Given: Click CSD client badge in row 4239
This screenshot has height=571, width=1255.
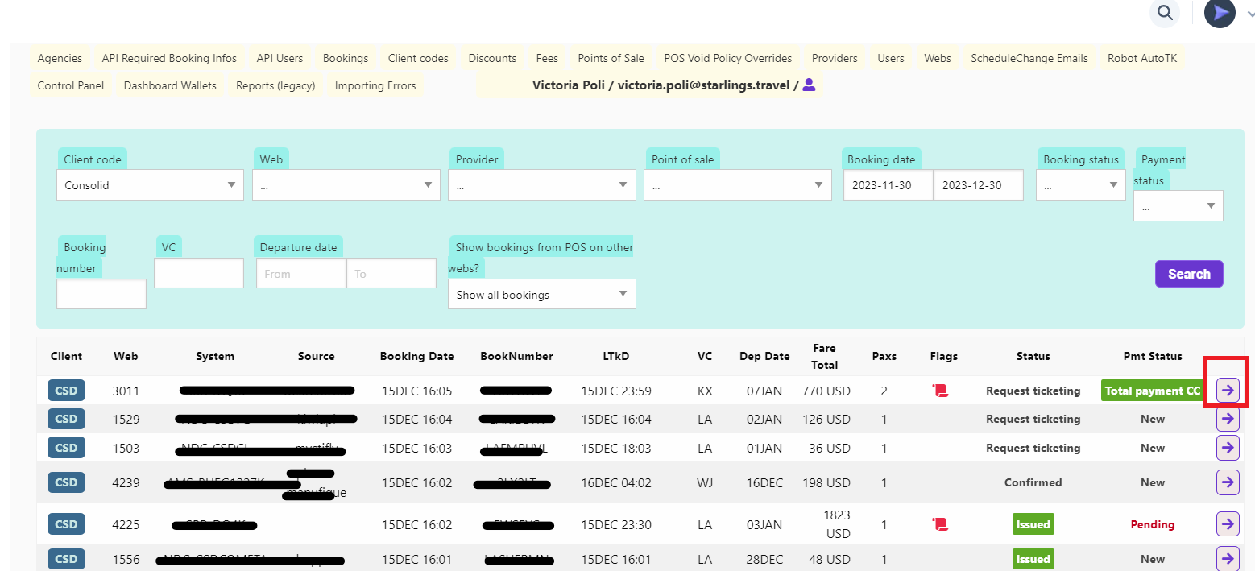Looking at the screenshot, I should (x=66, y=482).
